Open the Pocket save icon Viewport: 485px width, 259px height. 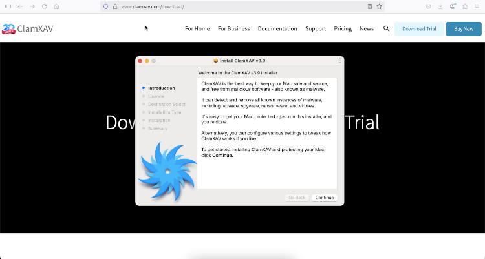[x=428, y=6]
